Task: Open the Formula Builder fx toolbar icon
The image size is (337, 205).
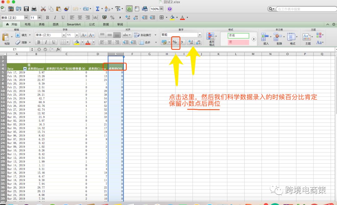Action: click(x=129, y=9)
